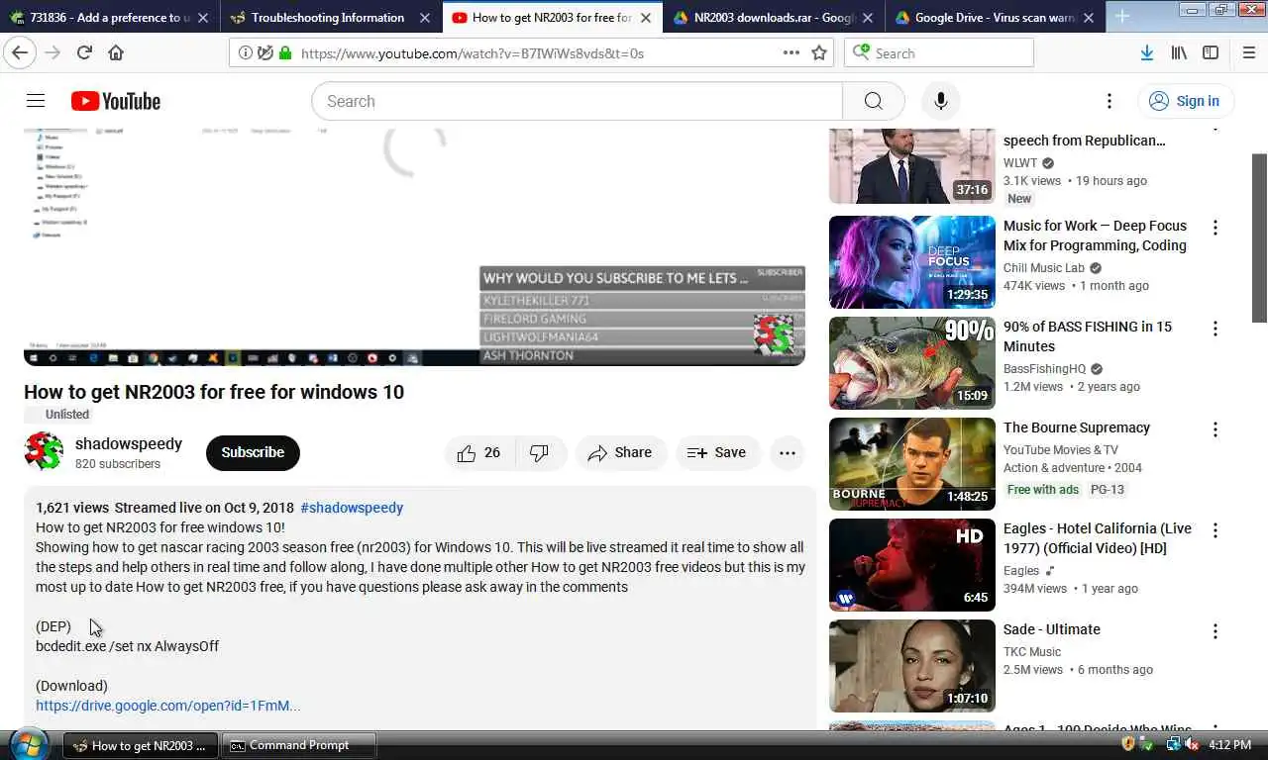
Task: Open options for Sade - Ultimate video
Action: (x=1215, y=631)
